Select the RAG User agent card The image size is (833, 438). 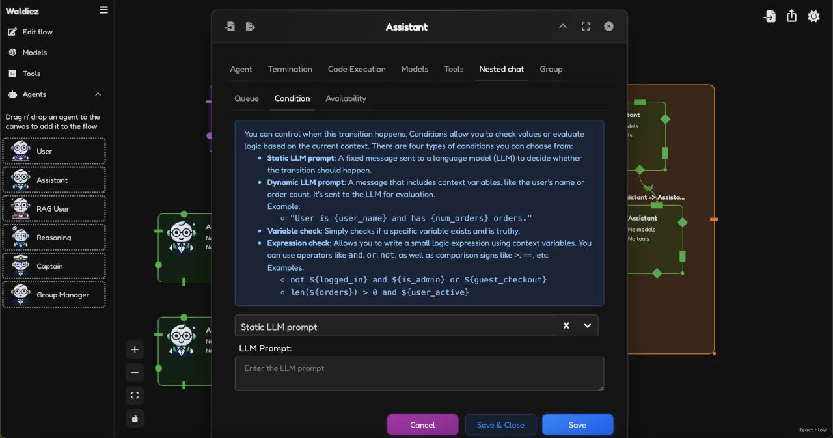tap(54, 208)
